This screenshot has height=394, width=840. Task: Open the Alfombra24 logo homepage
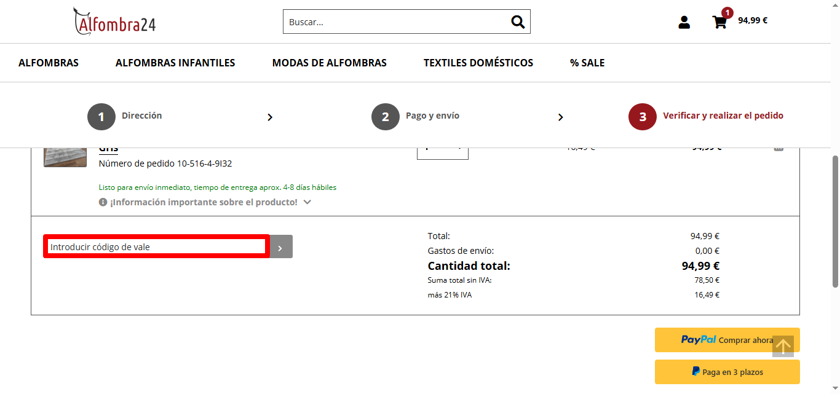[x=114, y=22]
